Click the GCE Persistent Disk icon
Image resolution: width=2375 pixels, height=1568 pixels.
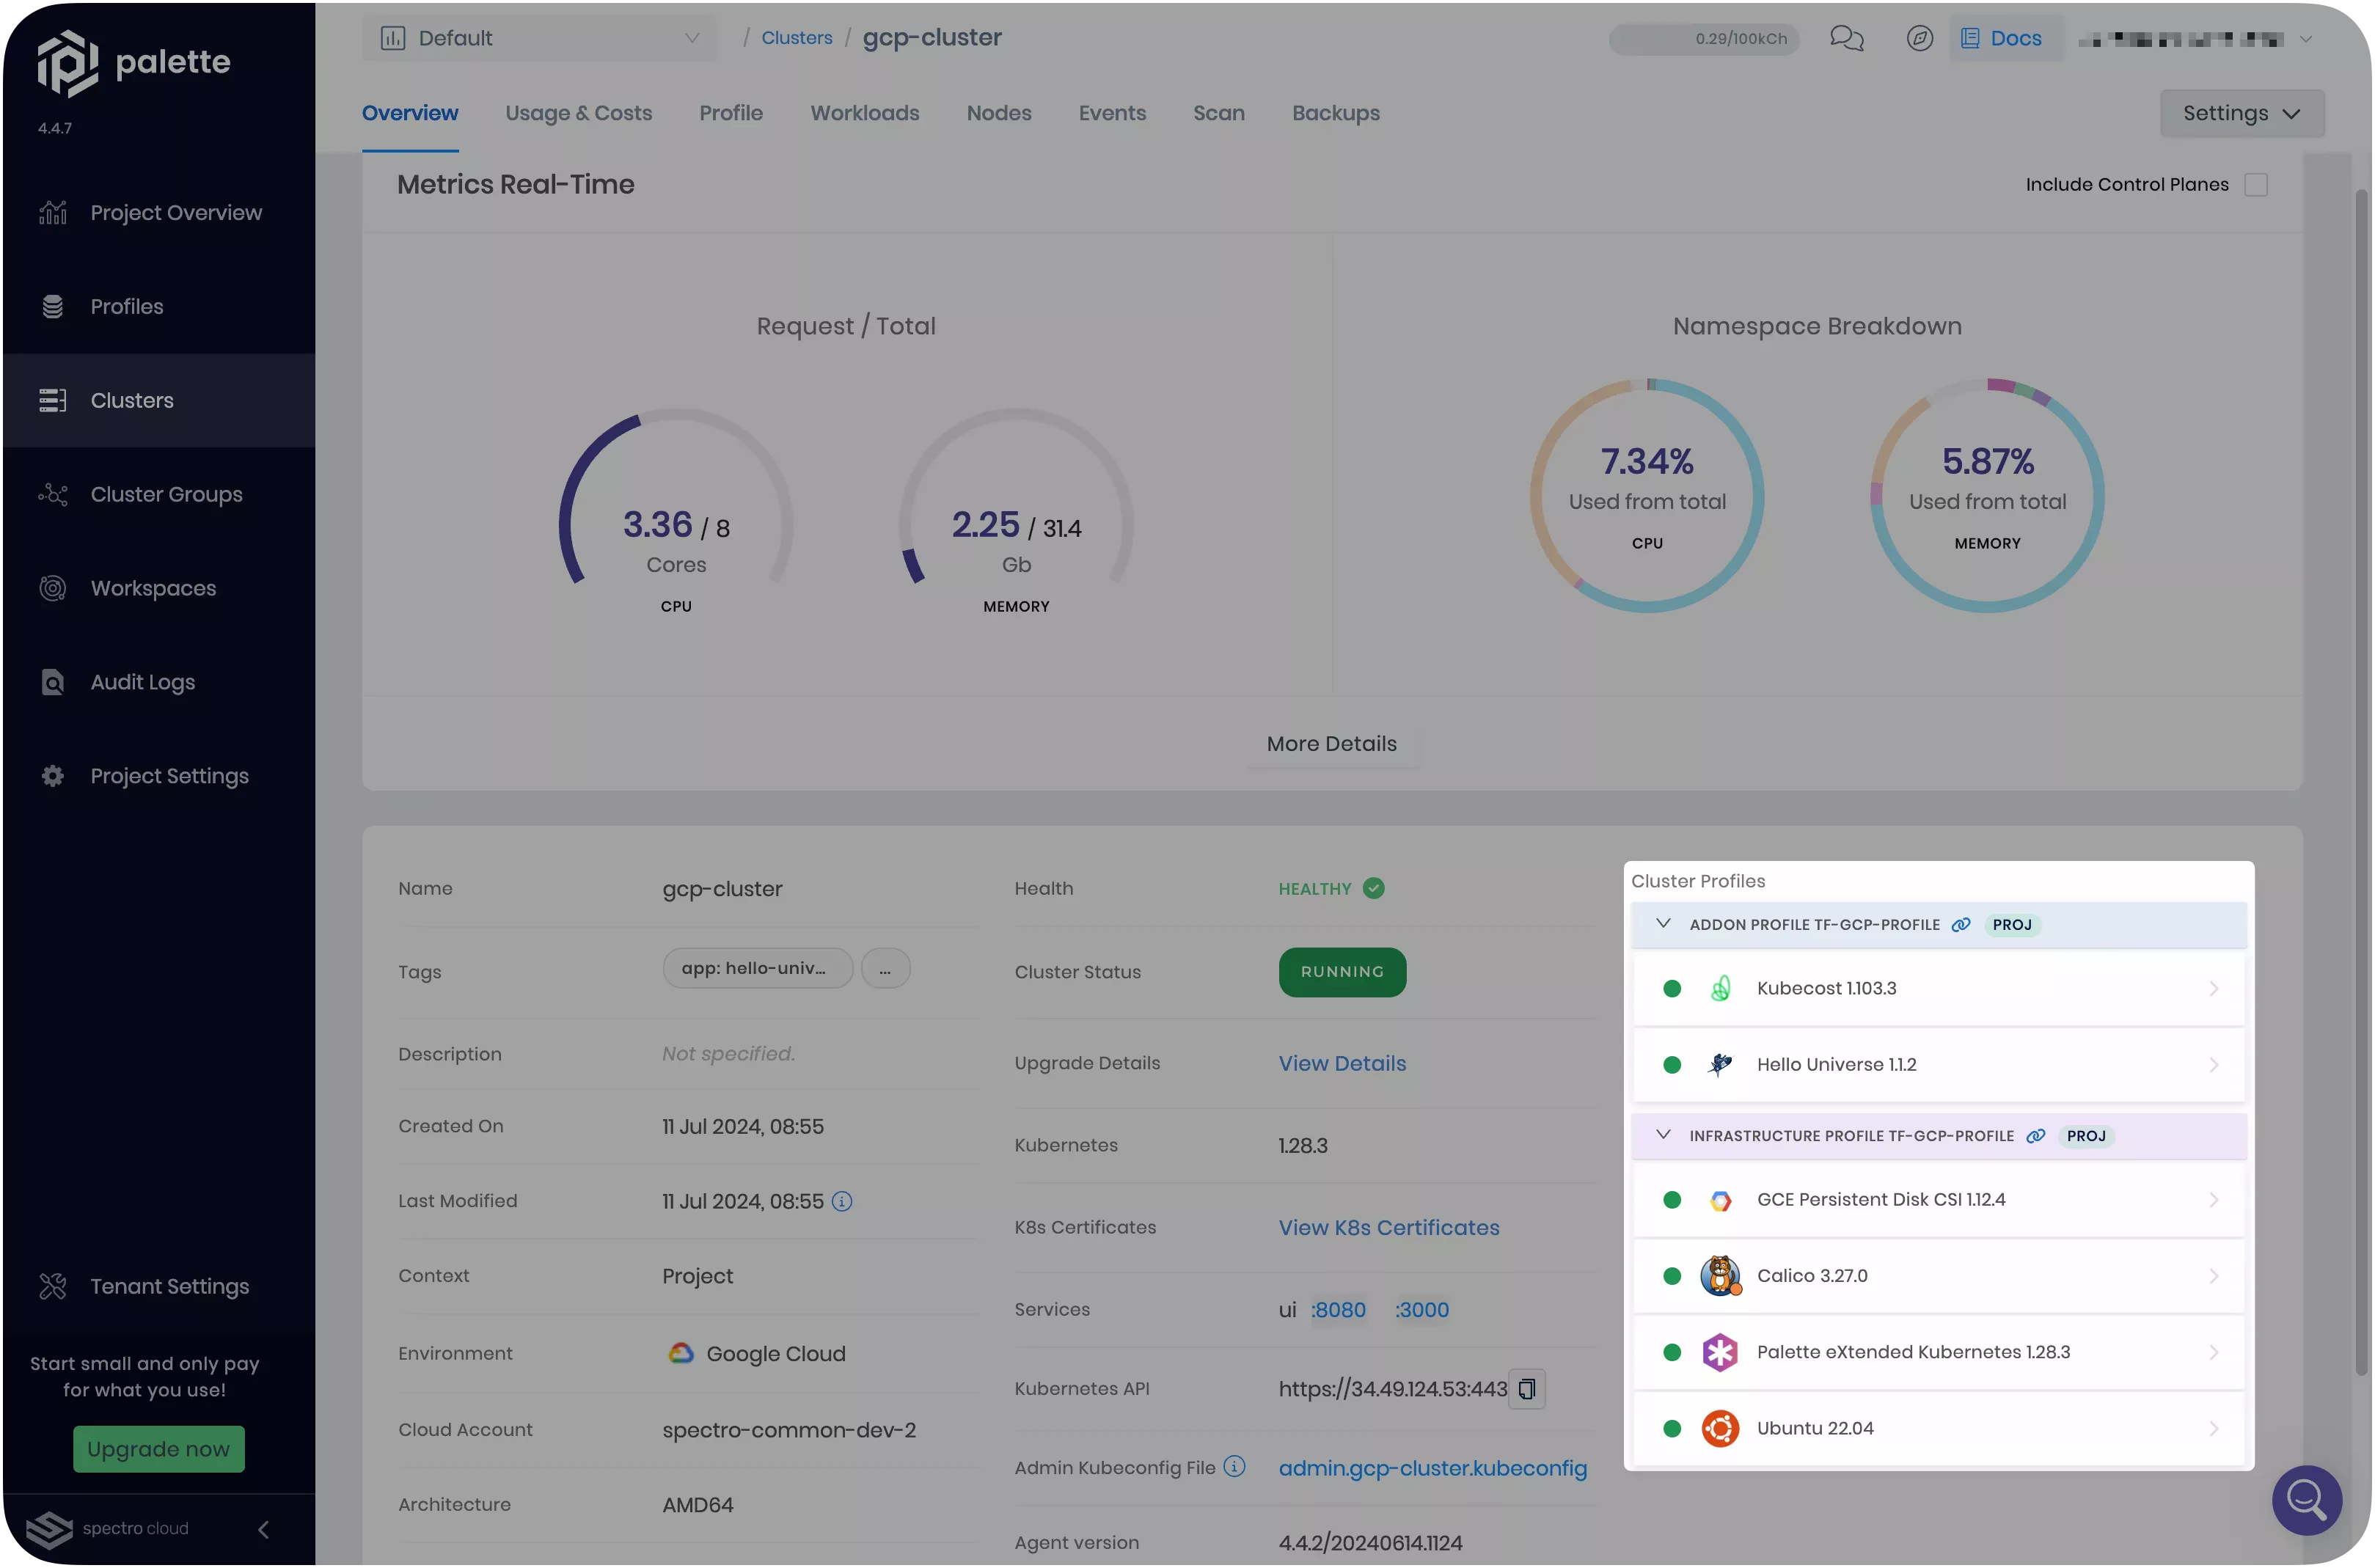tap(1720, 1200)
